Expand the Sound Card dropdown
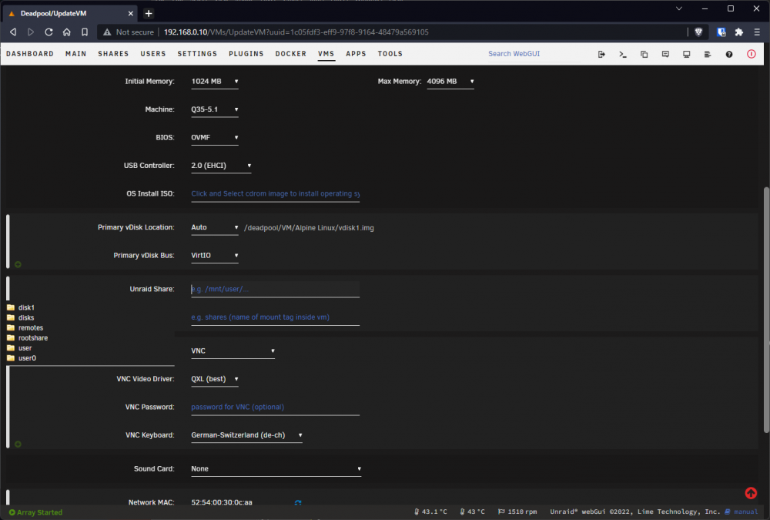 coord(276,469)
